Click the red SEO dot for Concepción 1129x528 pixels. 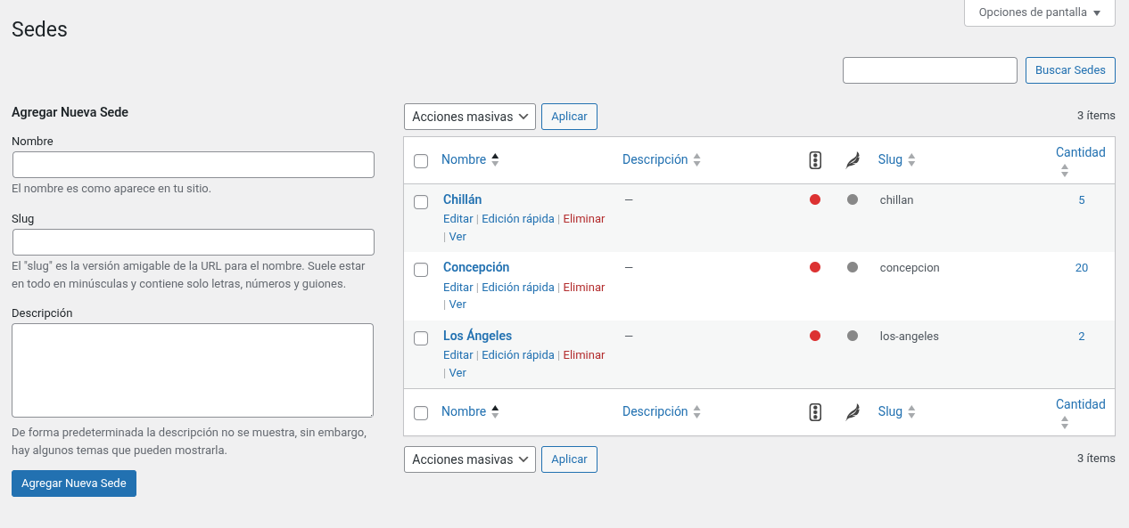(x=815, y=267)
